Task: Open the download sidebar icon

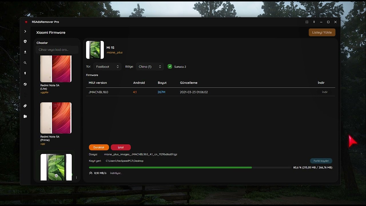Action: (x=25, y=52)
